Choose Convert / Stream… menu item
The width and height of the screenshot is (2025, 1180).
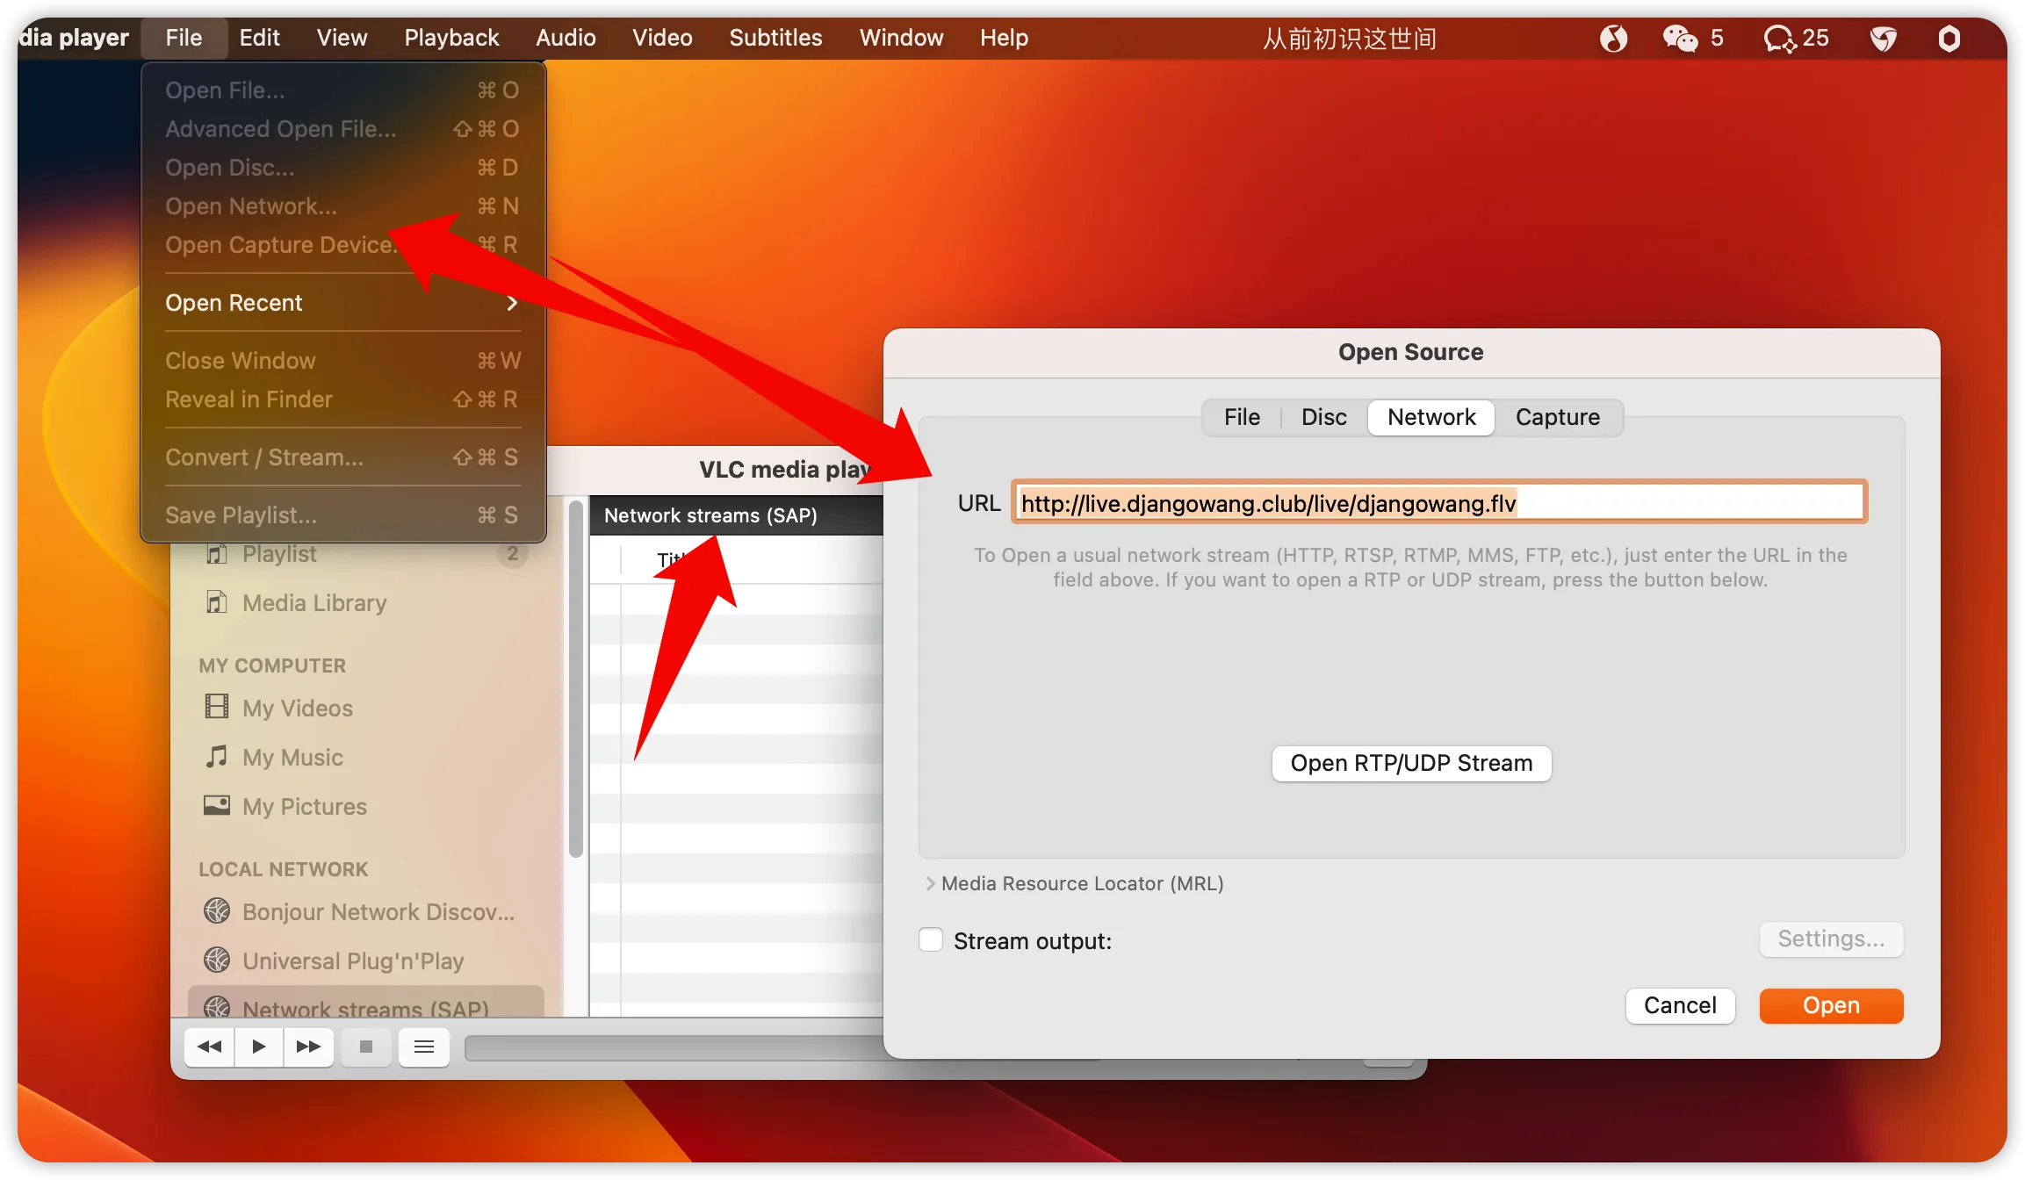tap(342, 457)
